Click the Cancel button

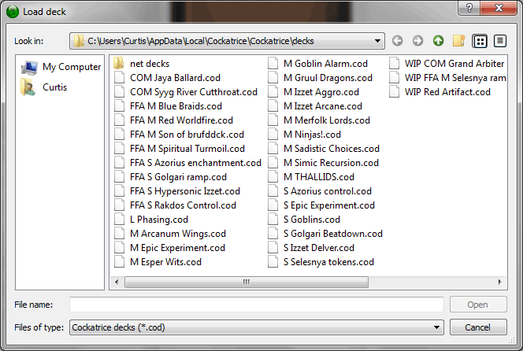tap(478, 327)
